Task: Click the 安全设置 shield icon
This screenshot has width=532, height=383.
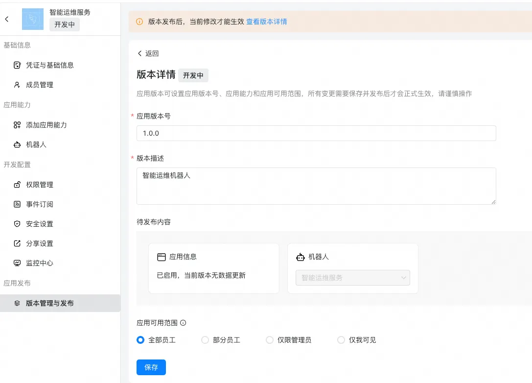Action: coord(17,224)
